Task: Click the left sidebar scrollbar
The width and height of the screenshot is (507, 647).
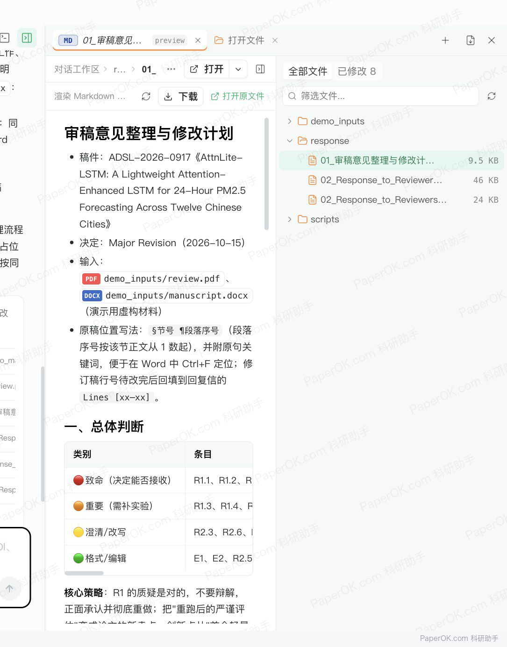Action: (43, 434)
